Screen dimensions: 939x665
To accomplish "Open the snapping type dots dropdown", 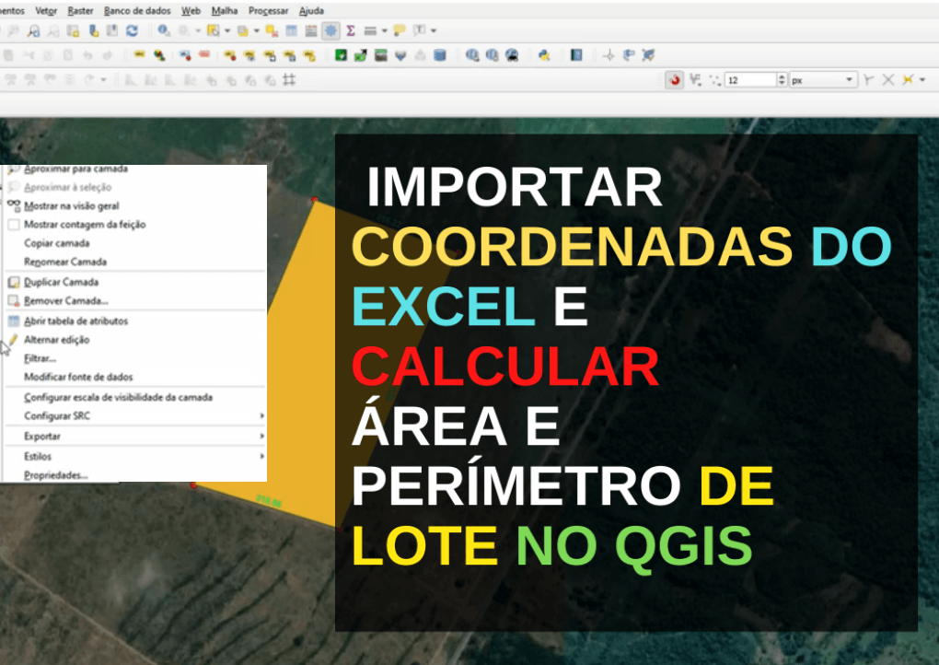I will (715, 80).
